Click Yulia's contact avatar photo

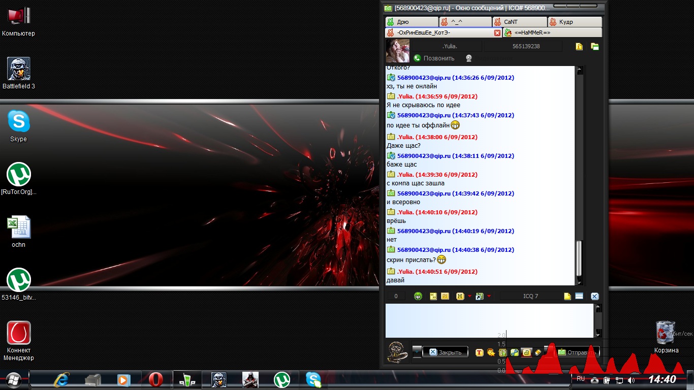coord(398,51)
